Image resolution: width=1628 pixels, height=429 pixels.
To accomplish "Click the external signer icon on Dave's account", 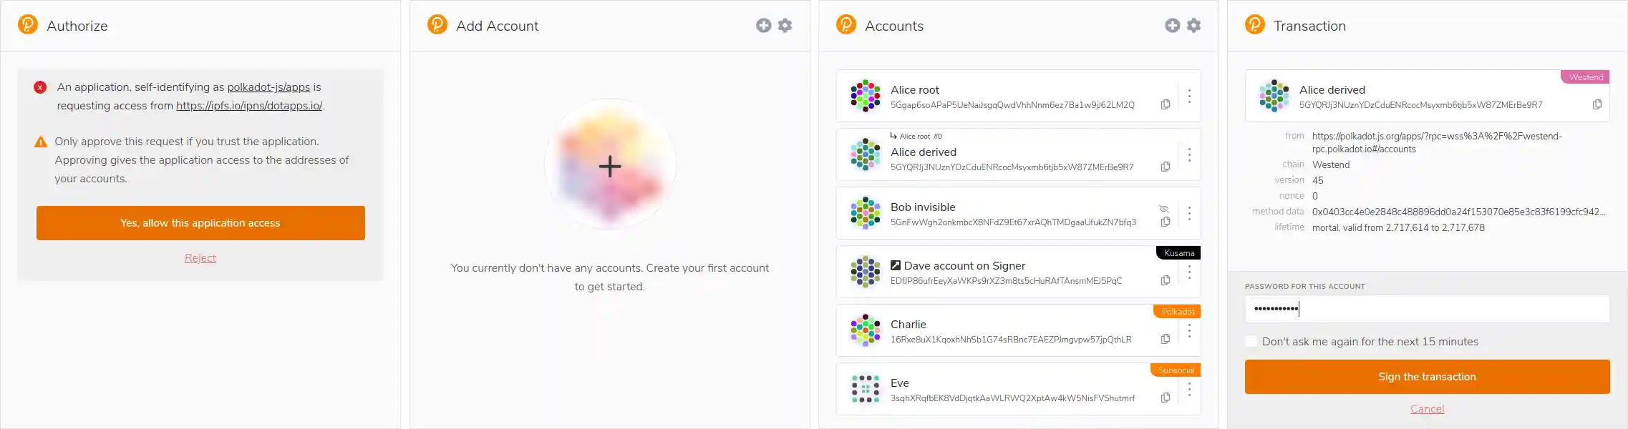I will coord(894,265).
